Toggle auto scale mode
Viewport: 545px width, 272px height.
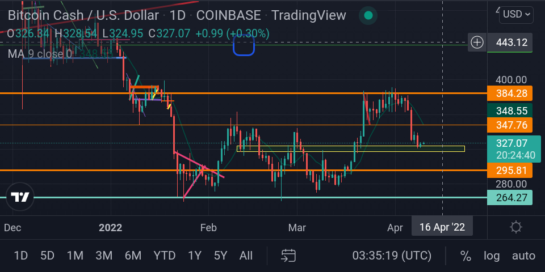[x=523, y=256]
